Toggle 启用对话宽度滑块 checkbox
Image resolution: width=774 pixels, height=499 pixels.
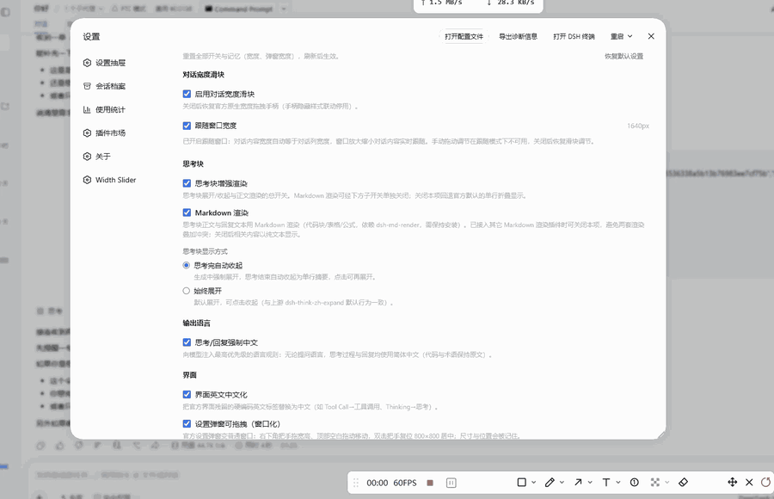(187, 94)
